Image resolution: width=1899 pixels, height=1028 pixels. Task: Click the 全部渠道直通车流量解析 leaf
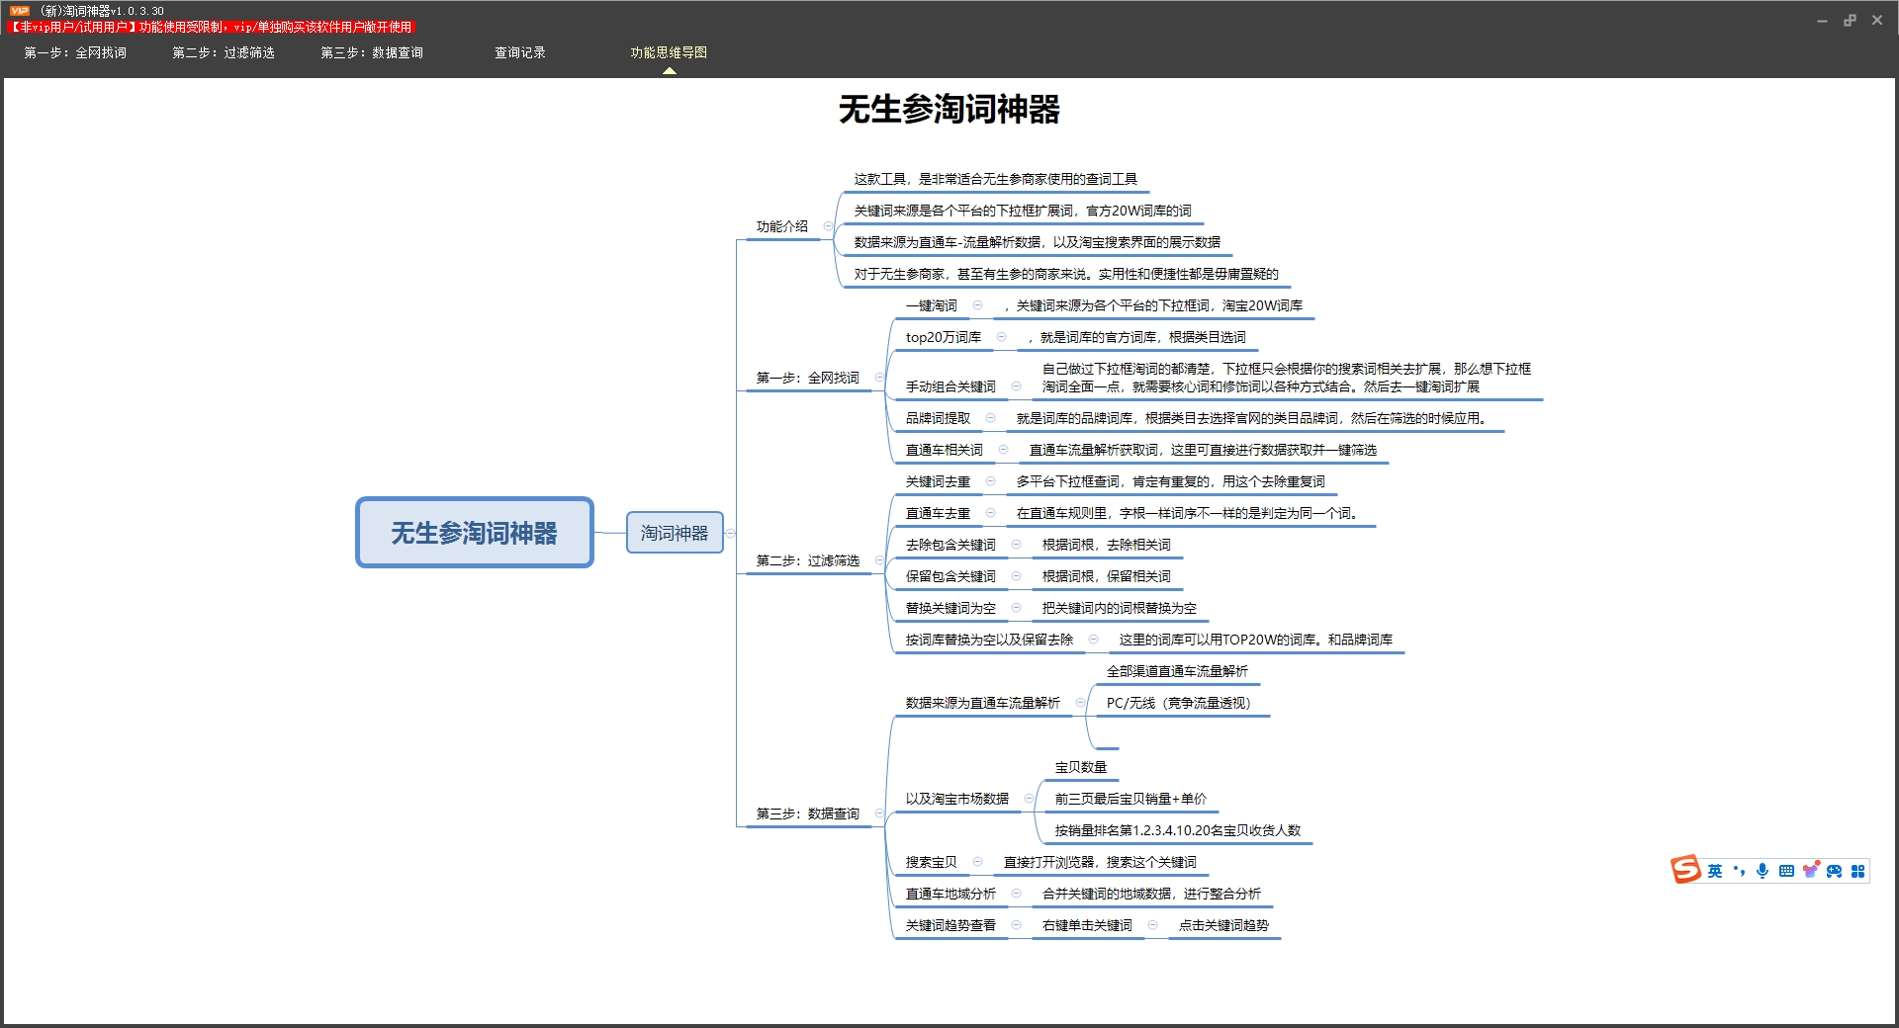point(1177,671)
